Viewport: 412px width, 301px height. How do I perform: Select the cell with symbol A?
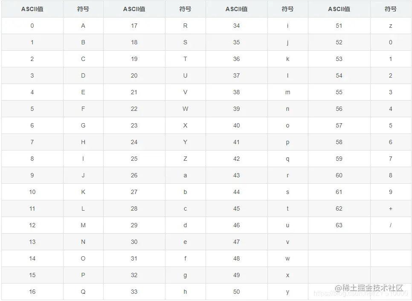pyautogui.click(x=83, y=26)
